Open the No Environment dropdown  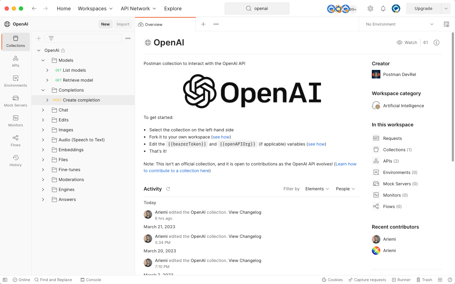click(398, 24)
